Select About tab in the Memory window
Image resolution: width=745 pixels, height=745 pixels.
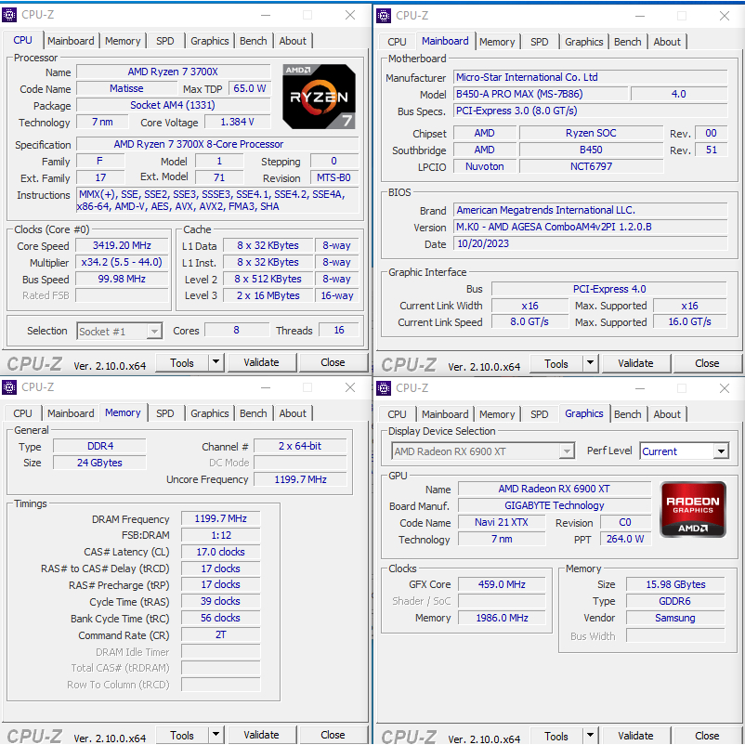coord(293,413)
